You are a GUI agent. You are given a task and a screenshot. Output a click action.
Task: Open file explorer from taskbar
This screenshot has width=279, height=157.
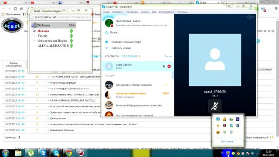click(18, 153)
